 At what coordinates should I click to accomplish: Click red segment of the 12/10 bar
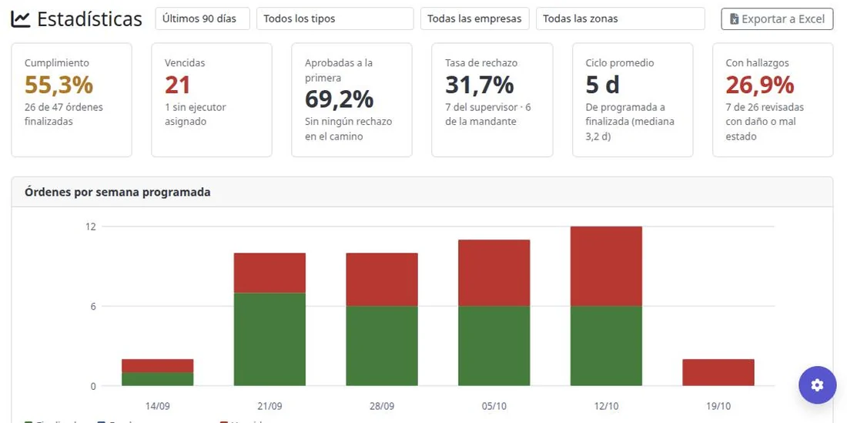coord(606,267)
